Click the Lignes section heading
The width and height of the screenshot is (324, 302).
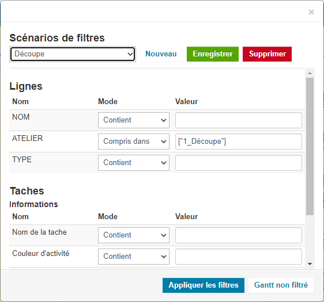click(x=26, y=86)
